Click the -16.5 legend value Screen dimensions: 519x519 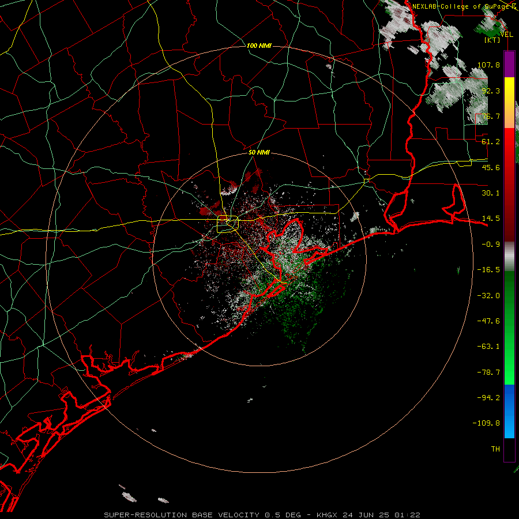488,270
